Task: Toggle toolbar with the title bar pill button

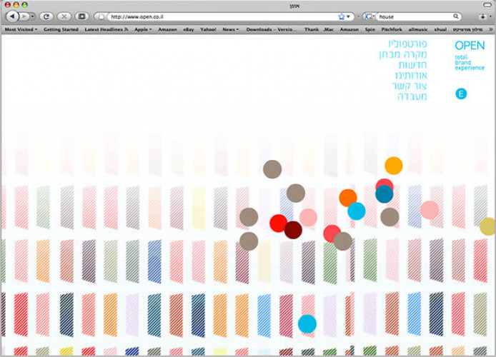Action: point(487,5)
